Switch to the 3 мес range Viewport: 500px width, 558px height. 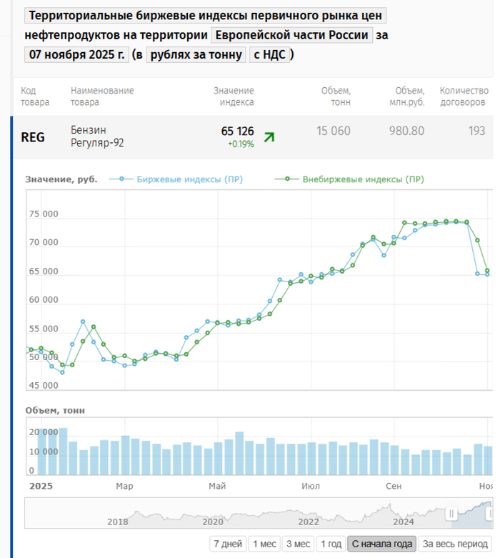click(298, 544)
